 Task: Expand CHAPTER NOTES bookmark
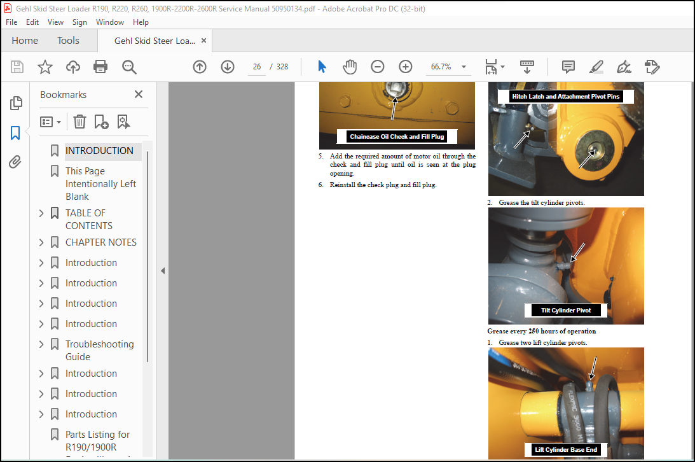click(41, 242)
